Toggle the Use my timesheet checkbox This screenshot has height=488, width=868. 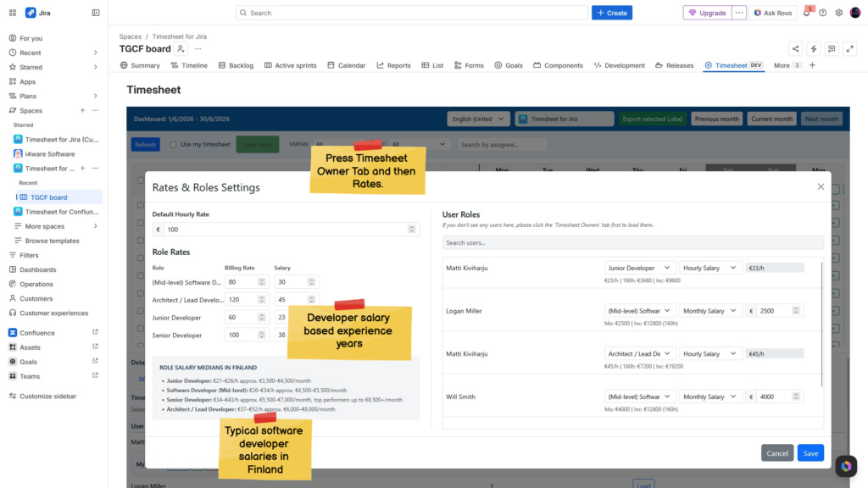(173, 144)
